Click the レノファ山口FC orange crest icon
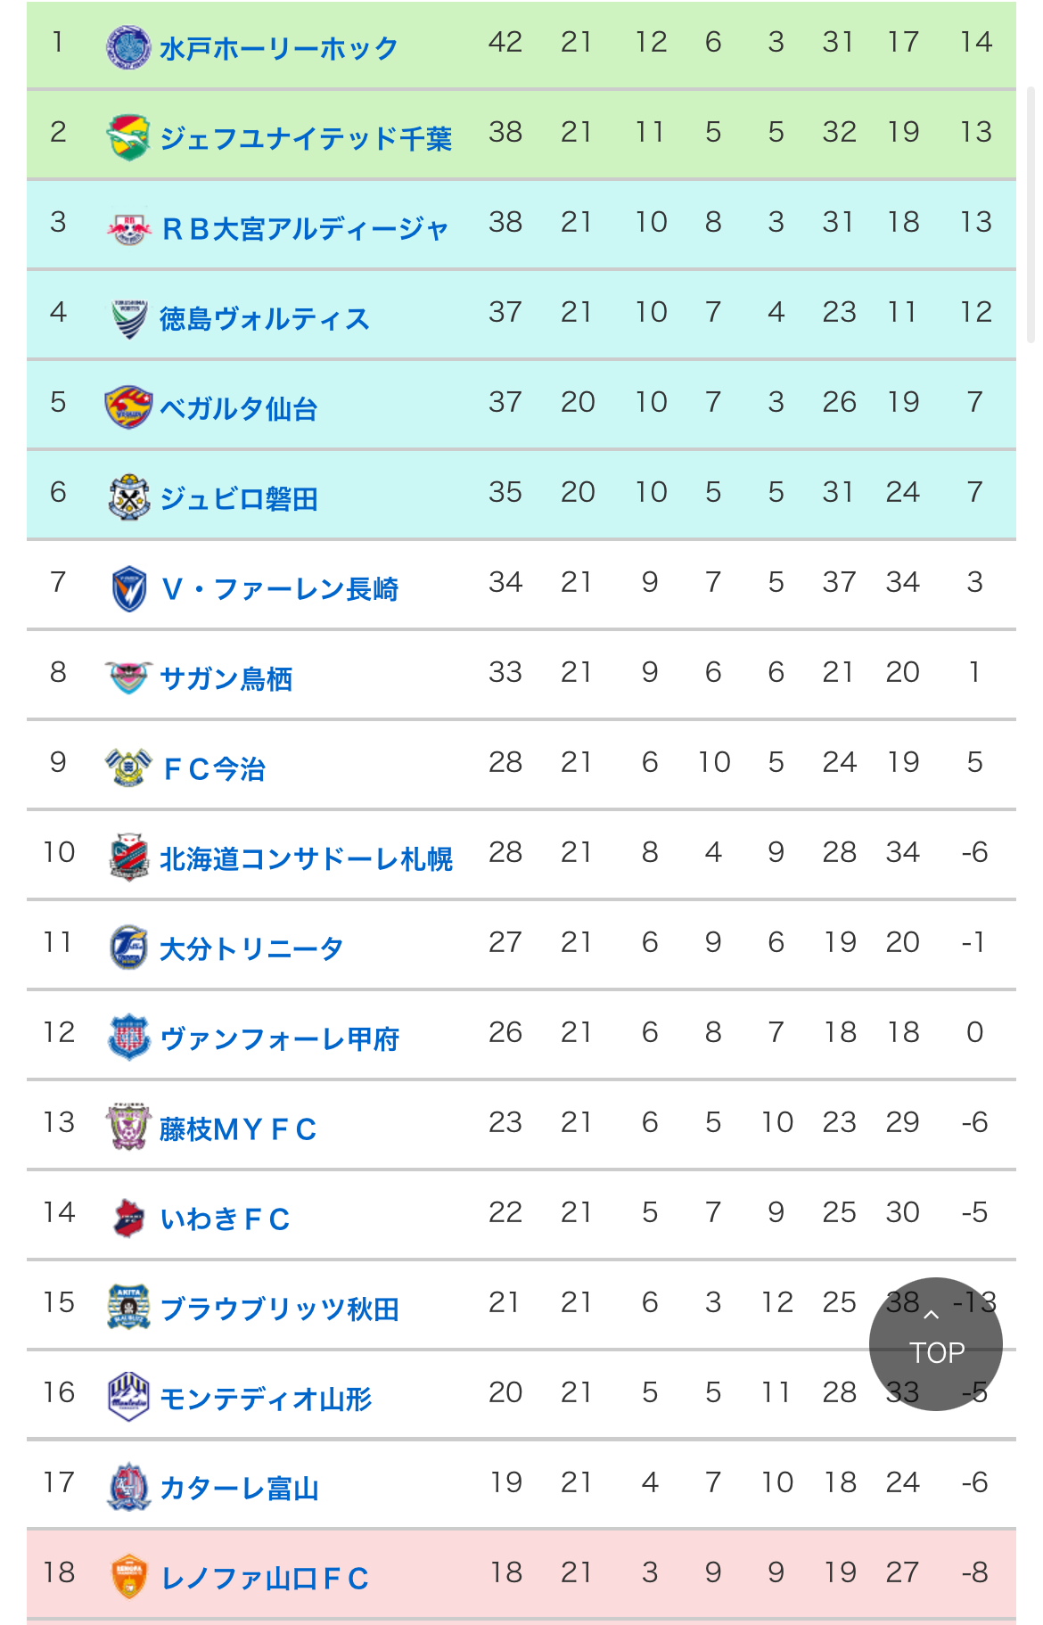The width and height of the screenshot is (1043, 1625). click(x=128, y=1578)
